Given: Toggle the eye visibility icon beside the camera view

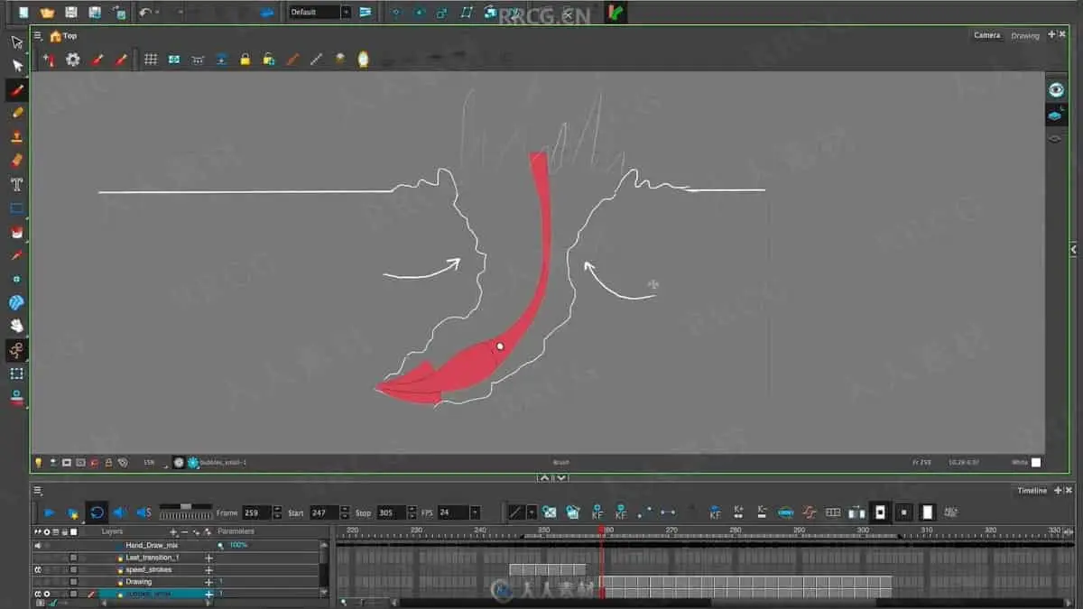Looking at the screenshot, I should (x=1056, y=89).
